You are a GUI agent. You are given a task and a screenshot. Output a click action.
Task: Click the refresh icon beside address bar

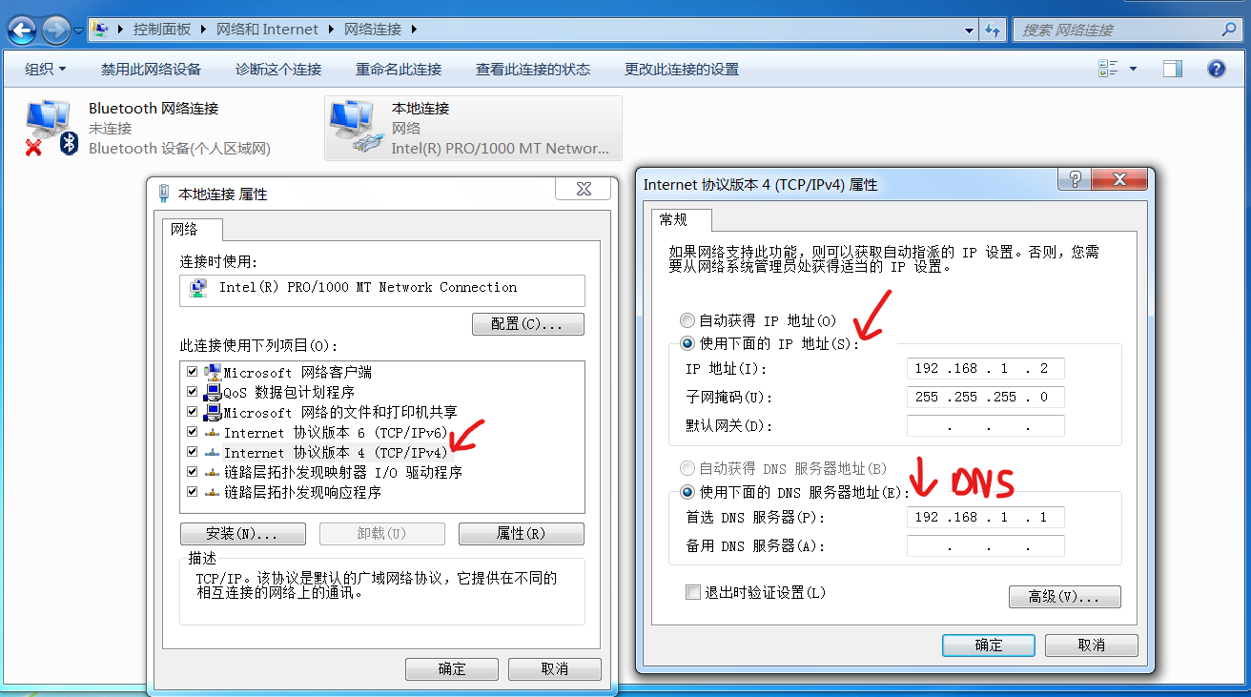(994, 30)
